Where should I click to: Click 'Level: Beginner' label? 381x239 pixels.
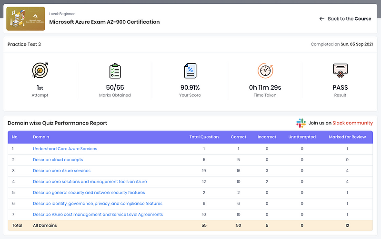[x=62, y=14]
